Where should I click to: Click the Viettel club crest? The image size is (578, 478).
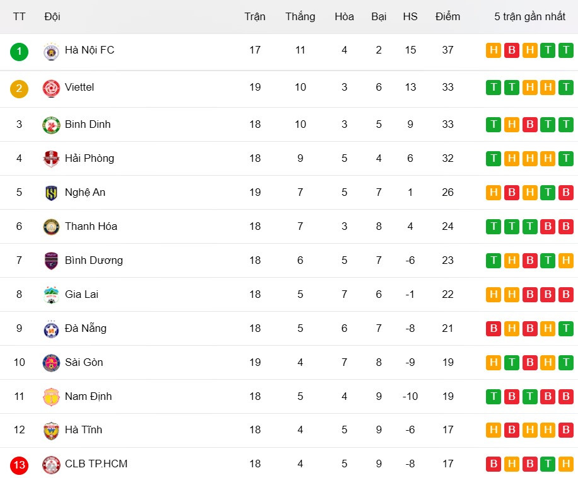[x=51, y=88]
